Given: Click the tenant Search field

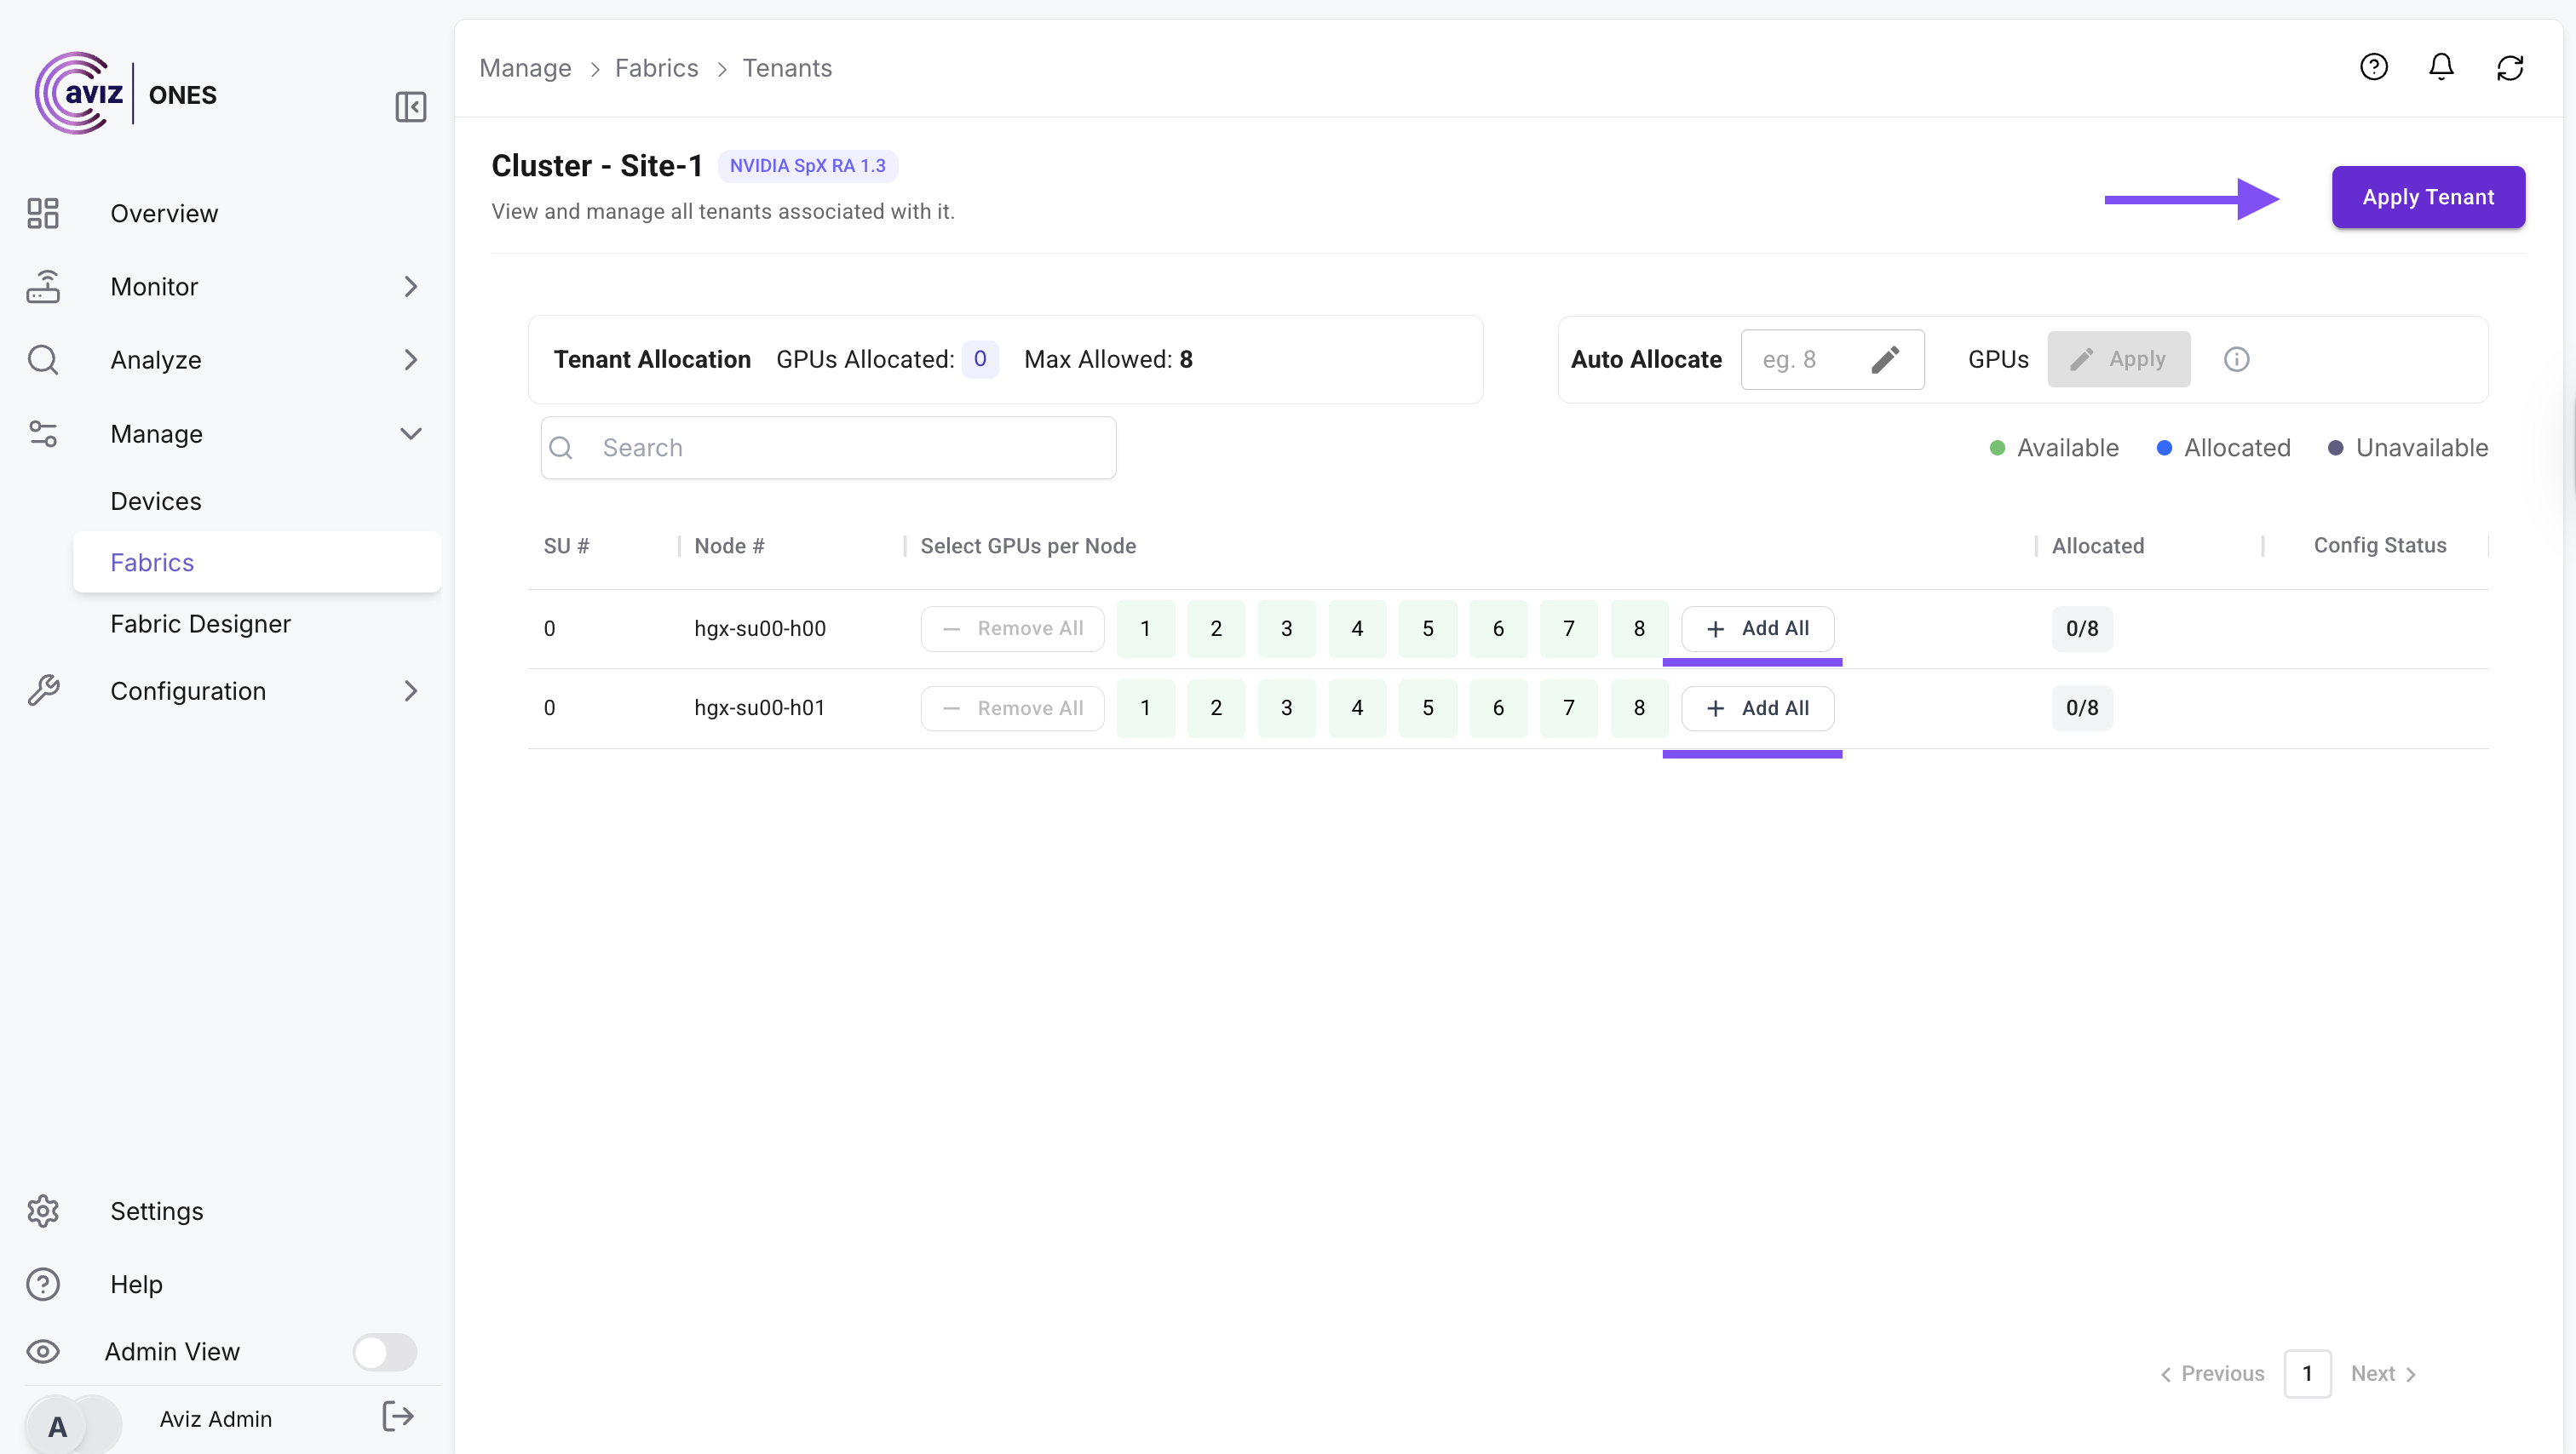Looking at the screenshot, I should pos(828,448).
